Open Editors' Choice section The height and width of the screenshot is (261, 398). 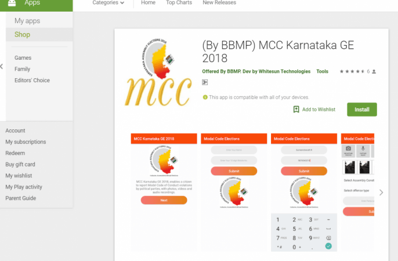(x=32, y=80)
